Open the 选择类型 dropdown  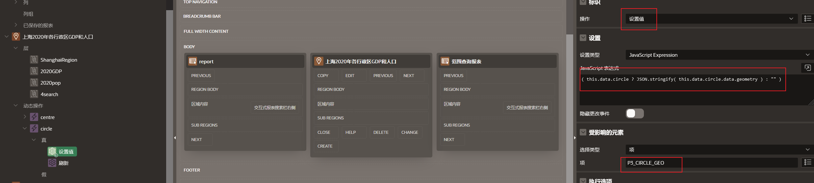(720, 150)
